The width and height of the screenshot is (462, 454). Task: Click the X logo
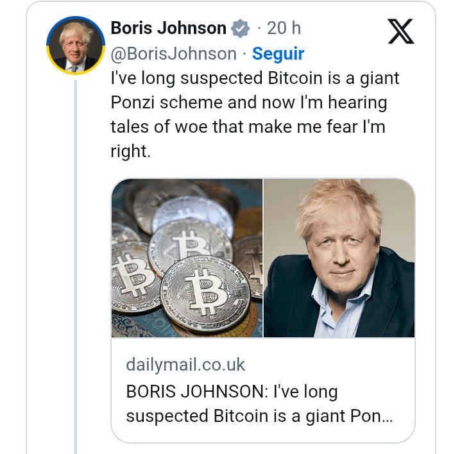(401, 31)
